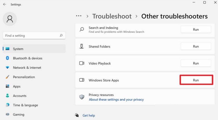Close the Settings window
Viewport: 218px width, 120px height.
(x=215, y=2)
